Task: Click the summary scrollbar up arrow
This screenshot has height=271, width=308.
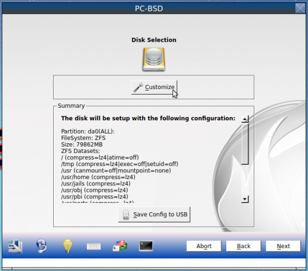Action: pos(245,119)
